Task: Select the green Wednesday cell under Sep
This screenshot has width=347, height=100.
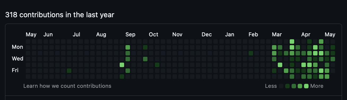Action: pyautogui.click(x=128, y=59)
